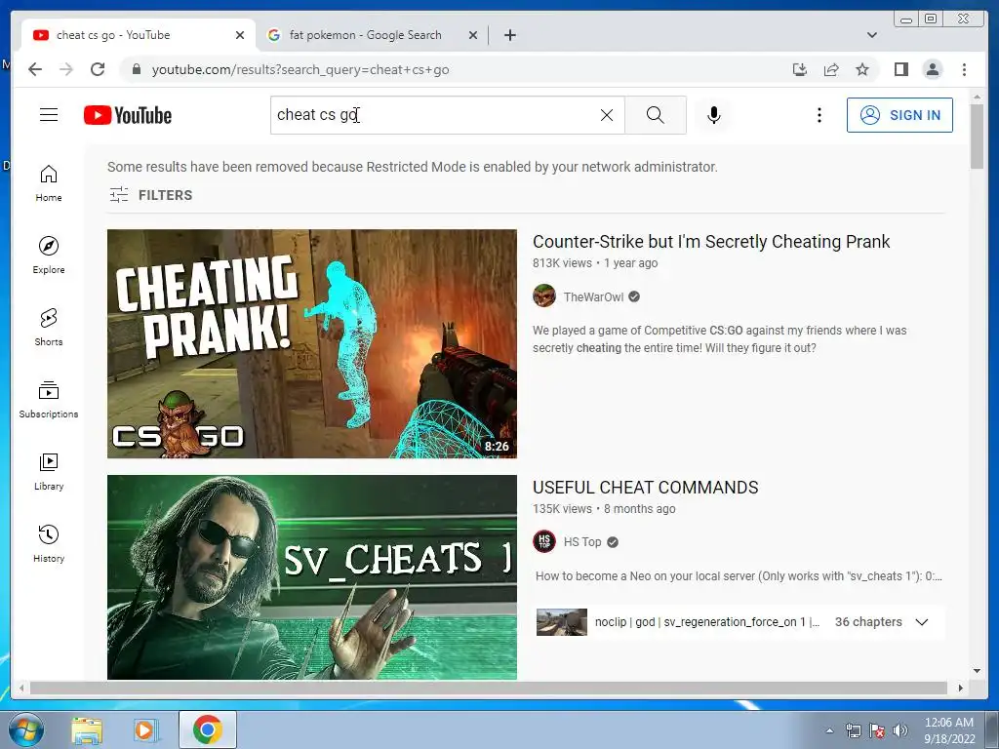The image size is (999, 749).
Task: Open the tab search dropdown chevron
Action: click(x=871, y=35)
